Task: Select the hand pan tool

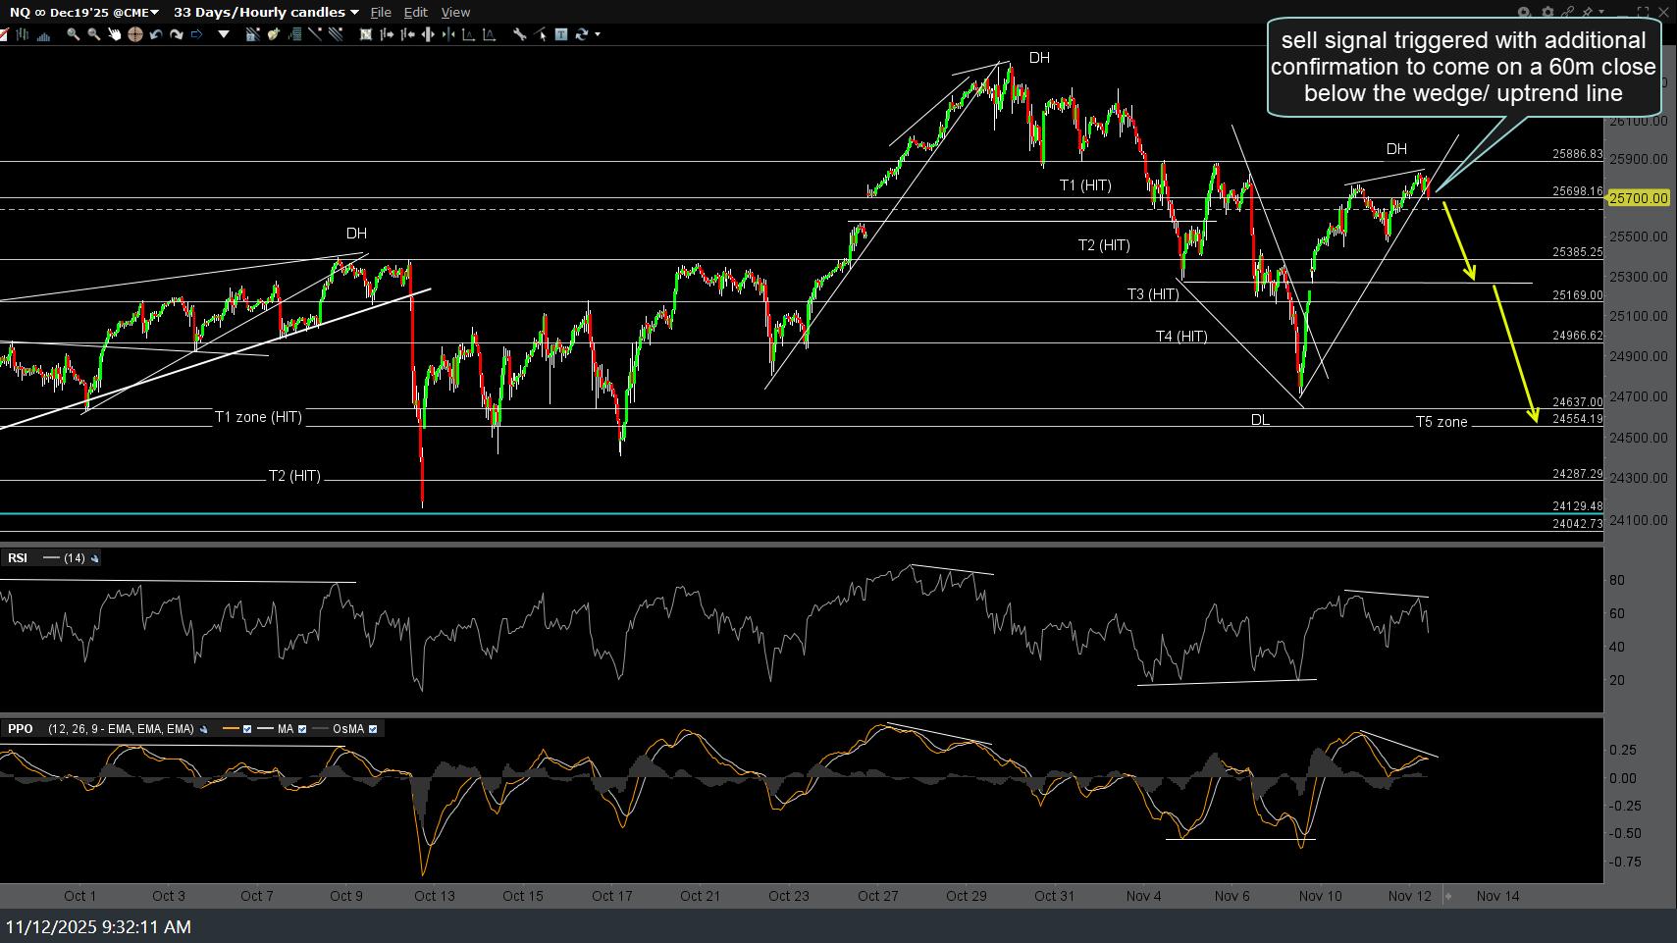Action: (114, 34)
